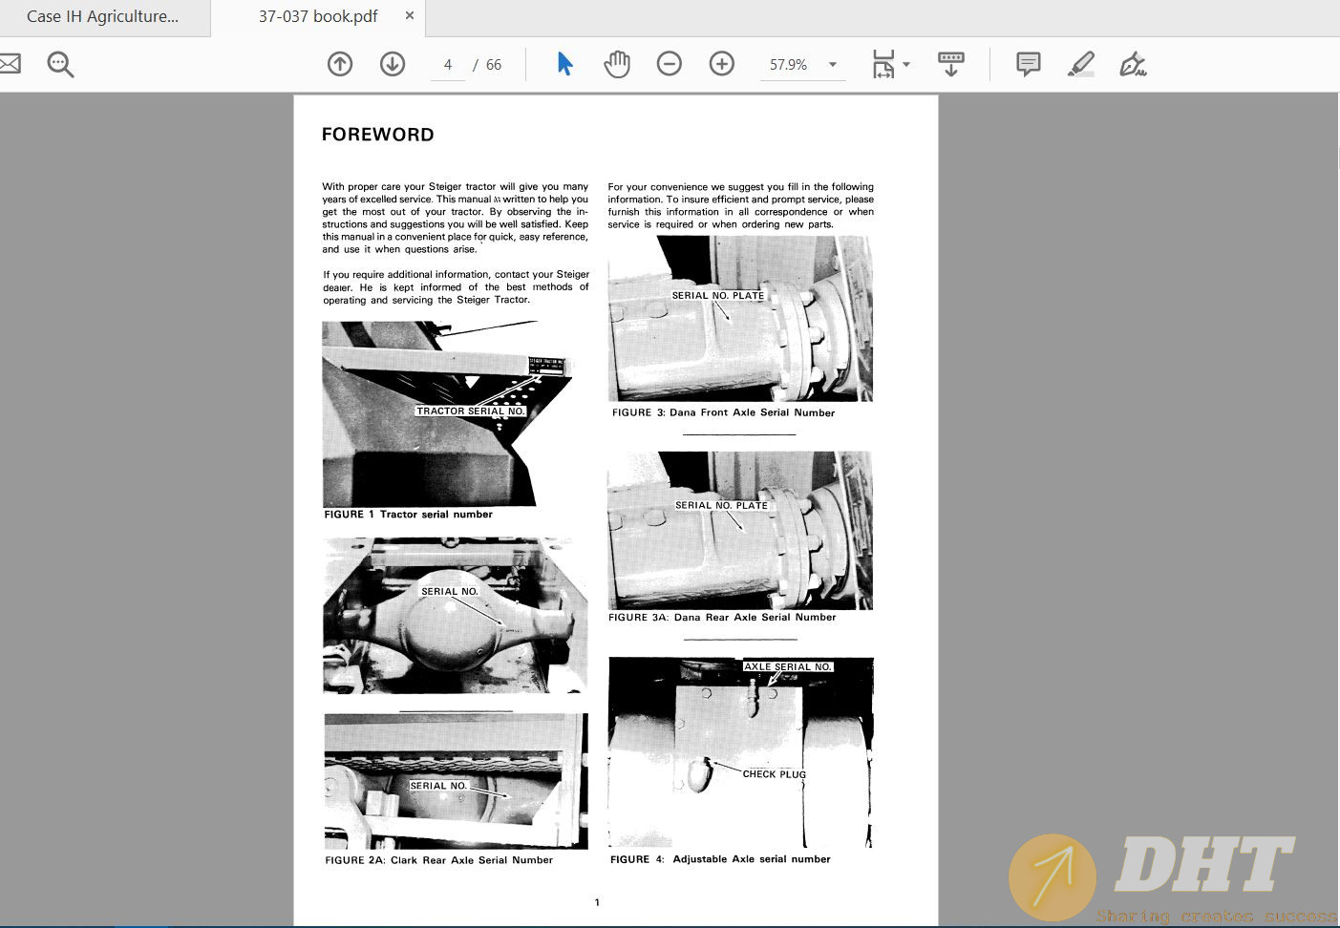Select the highlighter pen tool
The width and height of the screenshot is (1340, 928).
[1080, 64]
